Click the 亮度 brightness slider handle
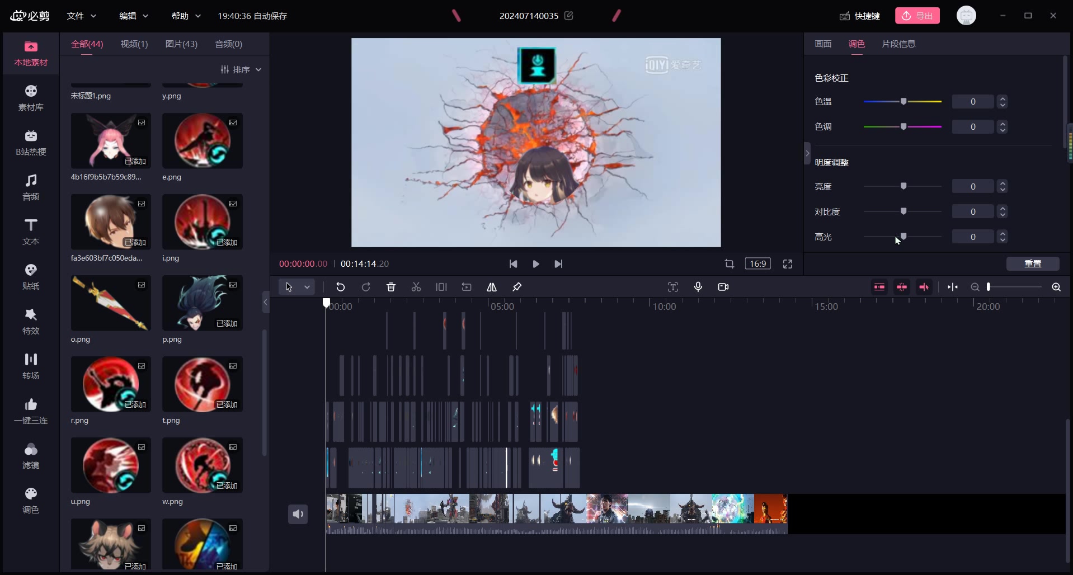Image resolution: width=1073 pixels, height=575 pixels. pos(903,186)
